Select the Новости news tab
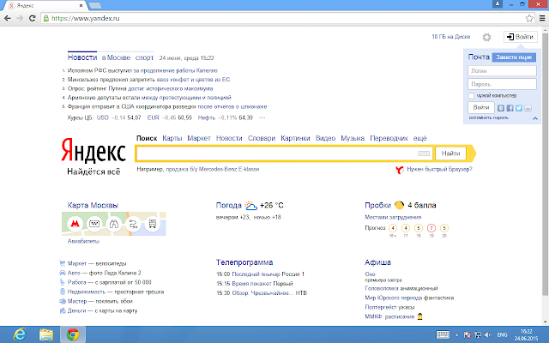549x343 pixels. pos(82,57)
